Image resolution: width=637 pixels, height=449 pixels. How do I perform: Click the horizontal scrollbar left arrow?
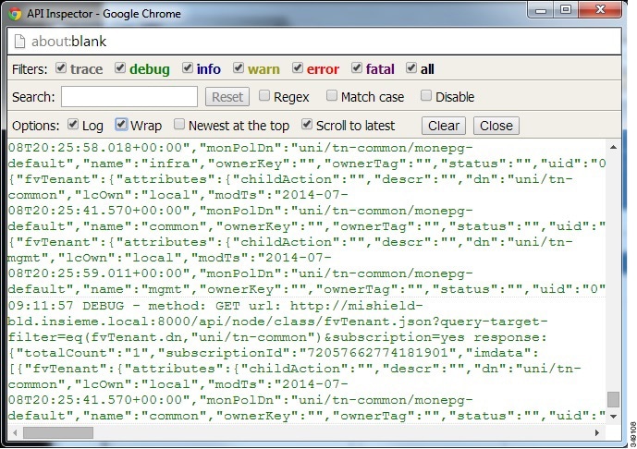point(15,432)
